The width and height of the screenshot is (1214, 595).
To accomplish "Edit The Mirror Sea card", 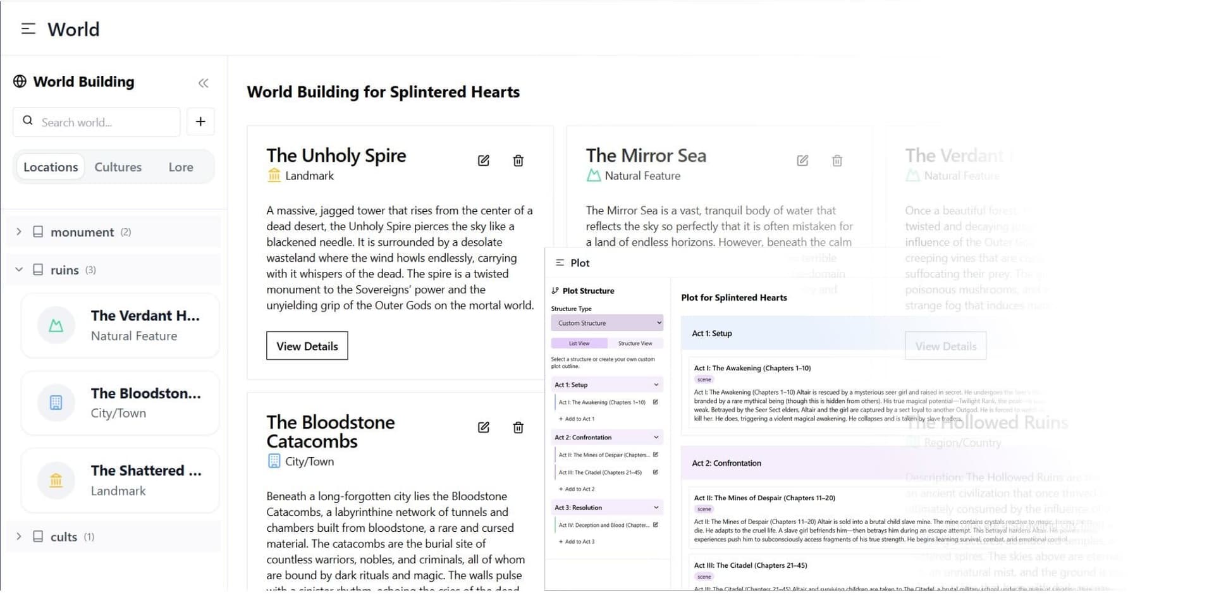I will 802,161.
